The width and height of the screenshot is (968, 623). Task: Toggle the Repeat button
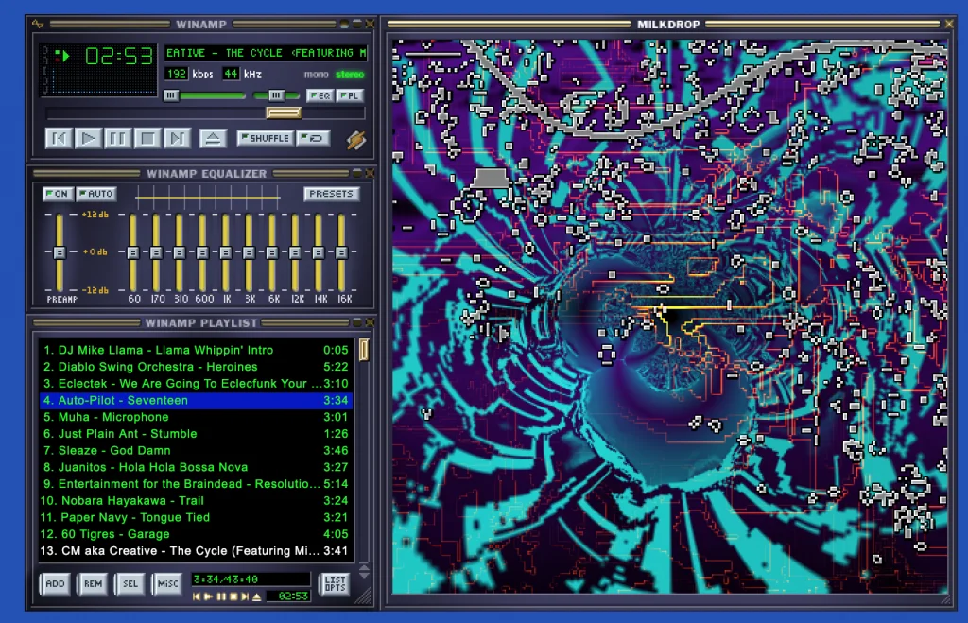click(313, 138)
